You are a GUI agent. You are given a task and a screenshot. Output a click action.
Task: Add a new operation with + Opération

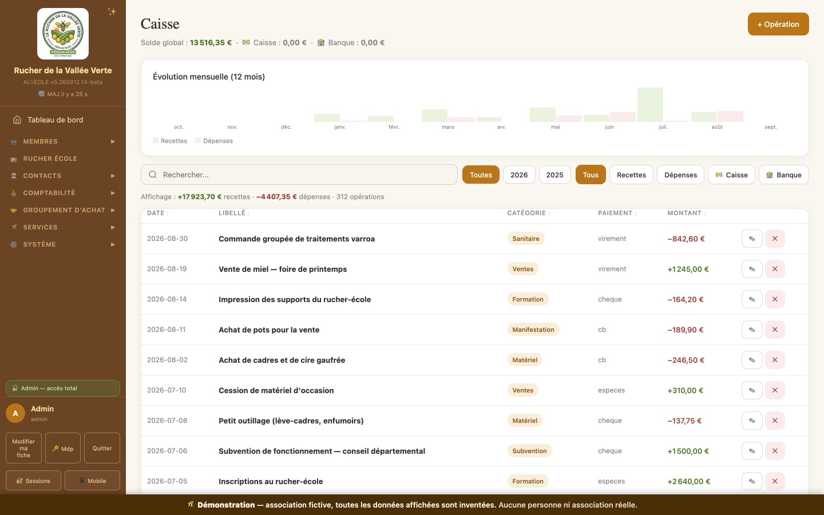(778, 24)
